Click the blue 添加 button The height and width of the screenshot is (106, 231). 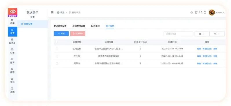pyautogui.click(x=61, y=34)
